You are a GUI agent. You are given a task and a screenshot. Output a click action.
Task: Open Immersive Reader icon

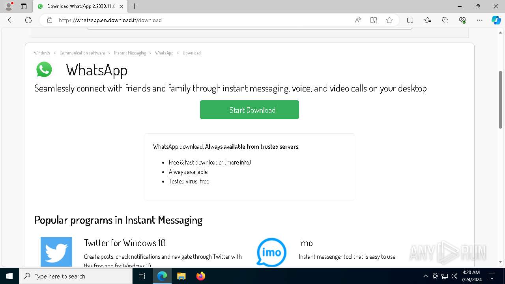tap(374, 20)
